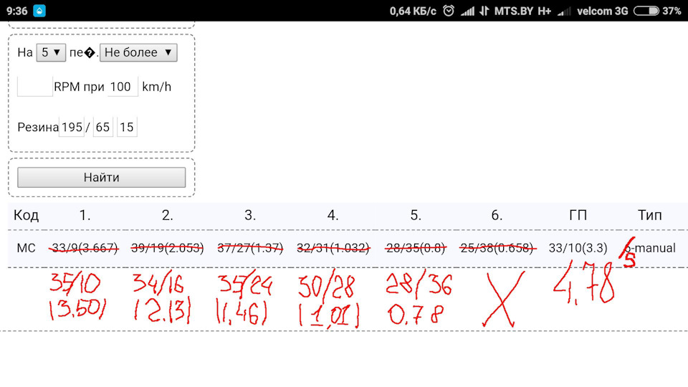Tap the battery indicator showing 37%
Image resolution: width=688 pixels, height=387 pixels.
pos(657,11)
